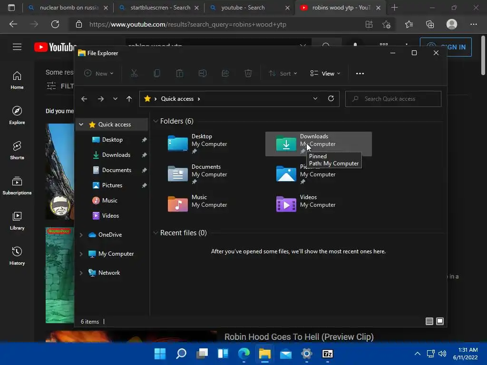Click the Cut icon in File Explorer toolbar
This screenshot has width=487, height=365.
[x=134, y=73]
